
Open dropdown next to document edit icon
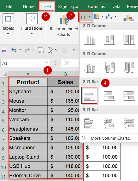[x=56, y=50]
